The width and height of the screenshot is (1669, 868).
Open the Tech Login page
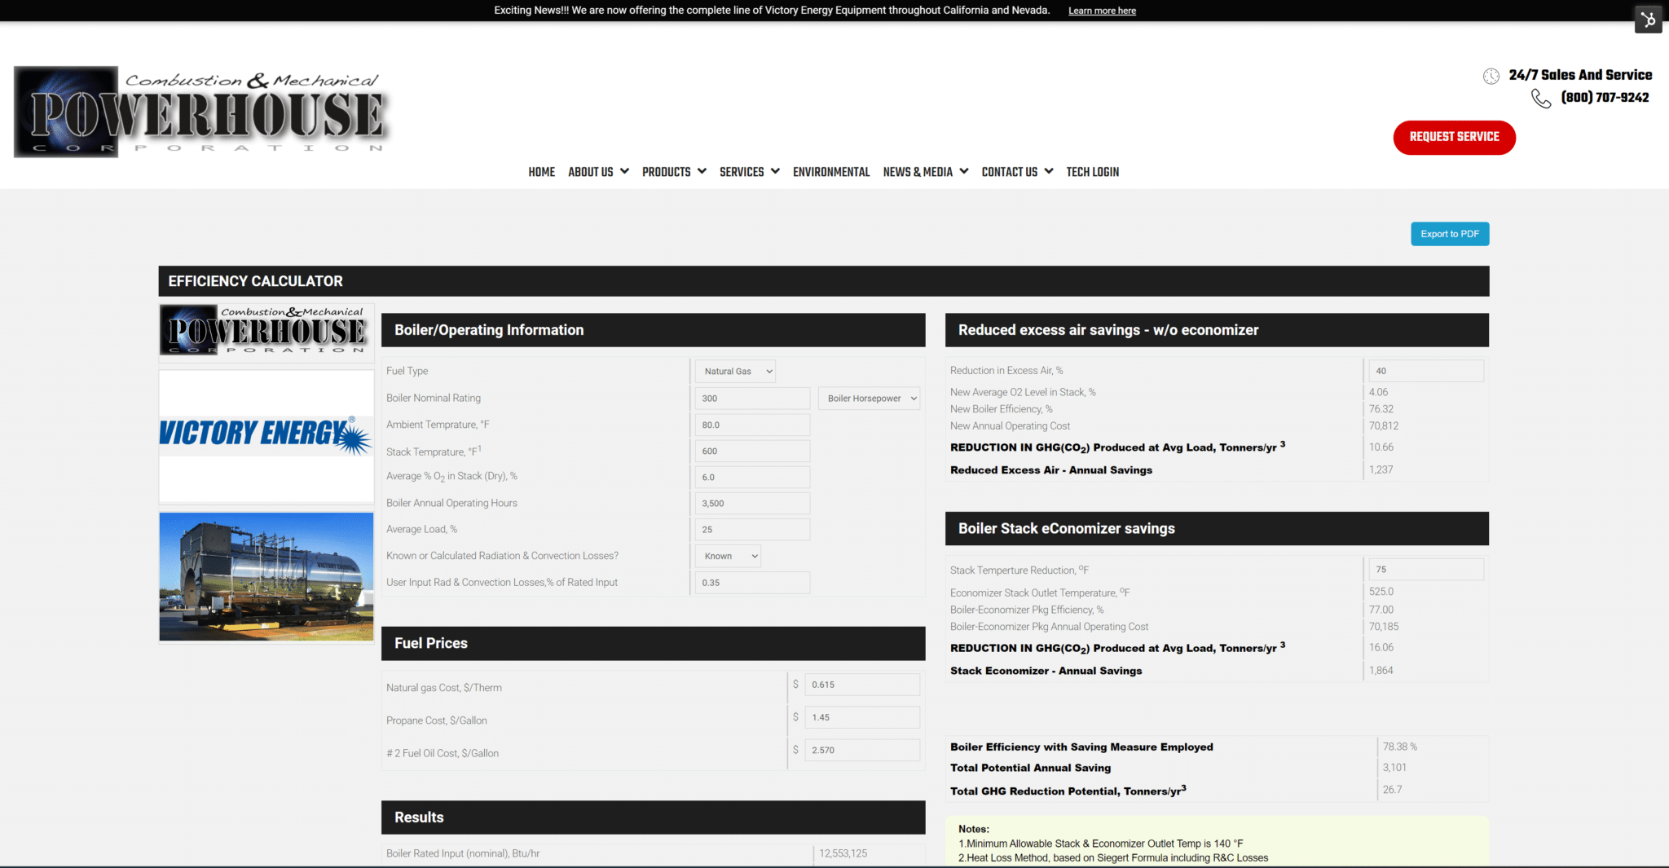1092,172
